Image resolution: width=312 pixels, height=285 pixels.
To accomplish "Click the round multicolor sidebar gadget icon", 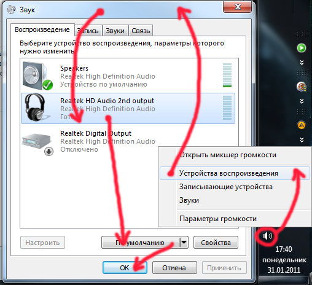I will 302,86.
